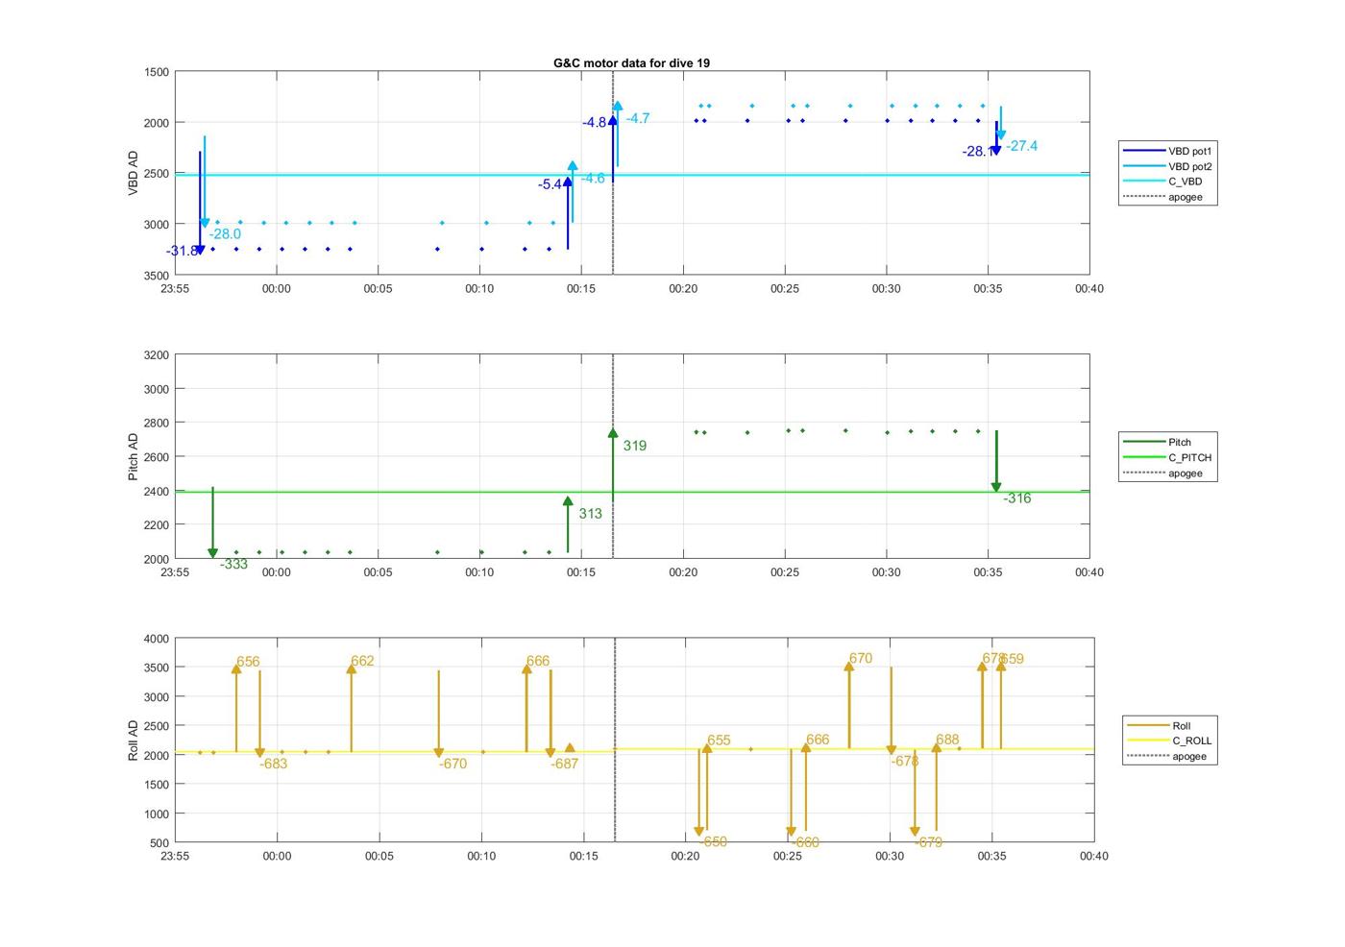Click the -27.4 data label in VBD plot
This screenshot has height=947, width=1345.
pos(1022,146)
